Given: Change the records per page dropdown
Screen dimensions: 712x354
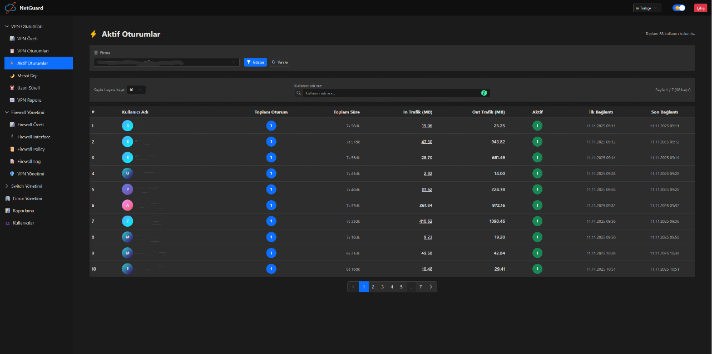Looking at the screenshot, I should [x=136, y=90].
